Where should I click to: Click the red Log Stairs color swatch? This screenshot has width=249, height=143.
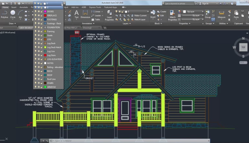[45, 55]
